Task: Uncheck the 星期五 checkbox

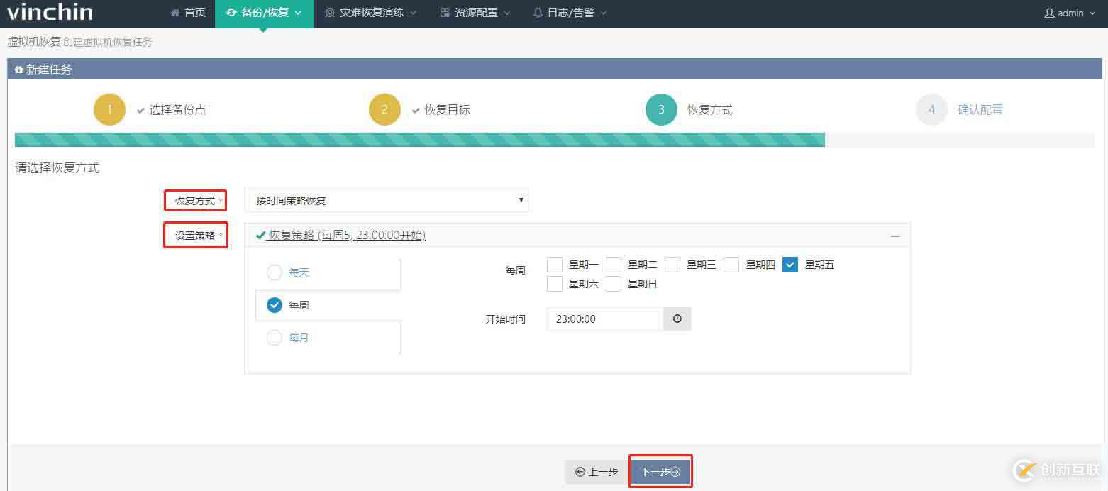Action: pyautogui.click(x=790, y=265)
